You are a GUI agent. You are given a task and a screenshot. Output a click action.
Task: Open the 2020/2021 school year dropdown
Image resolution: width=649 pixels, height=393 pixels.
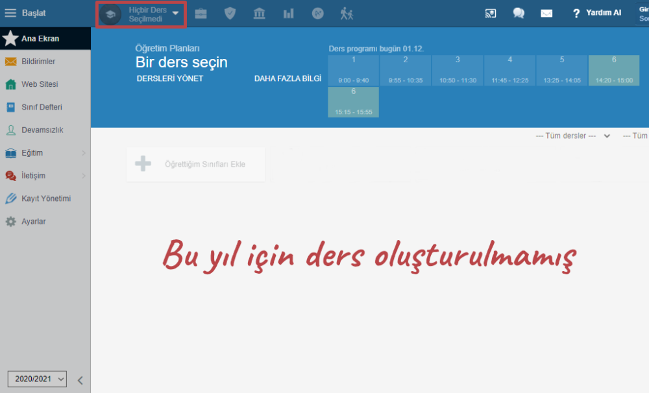pos(37,379)
